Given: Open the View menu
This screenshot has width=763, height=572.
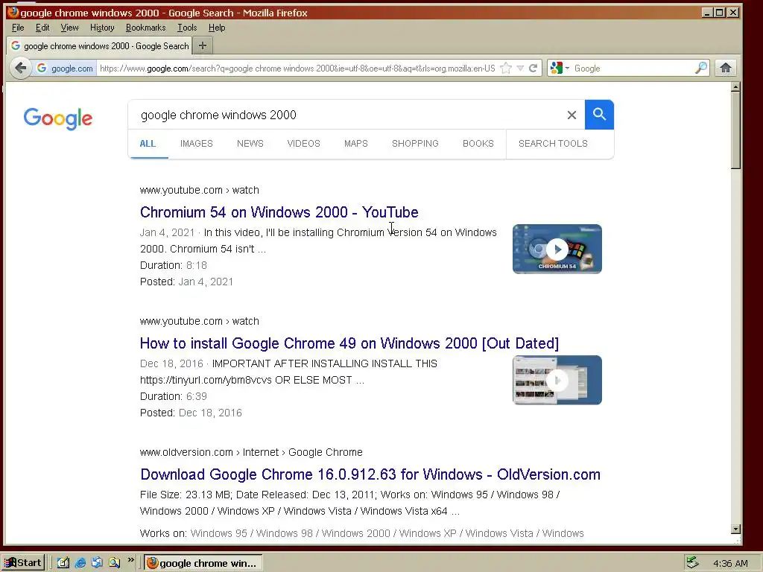Looking at the screenshot, I should pos(69,28).
